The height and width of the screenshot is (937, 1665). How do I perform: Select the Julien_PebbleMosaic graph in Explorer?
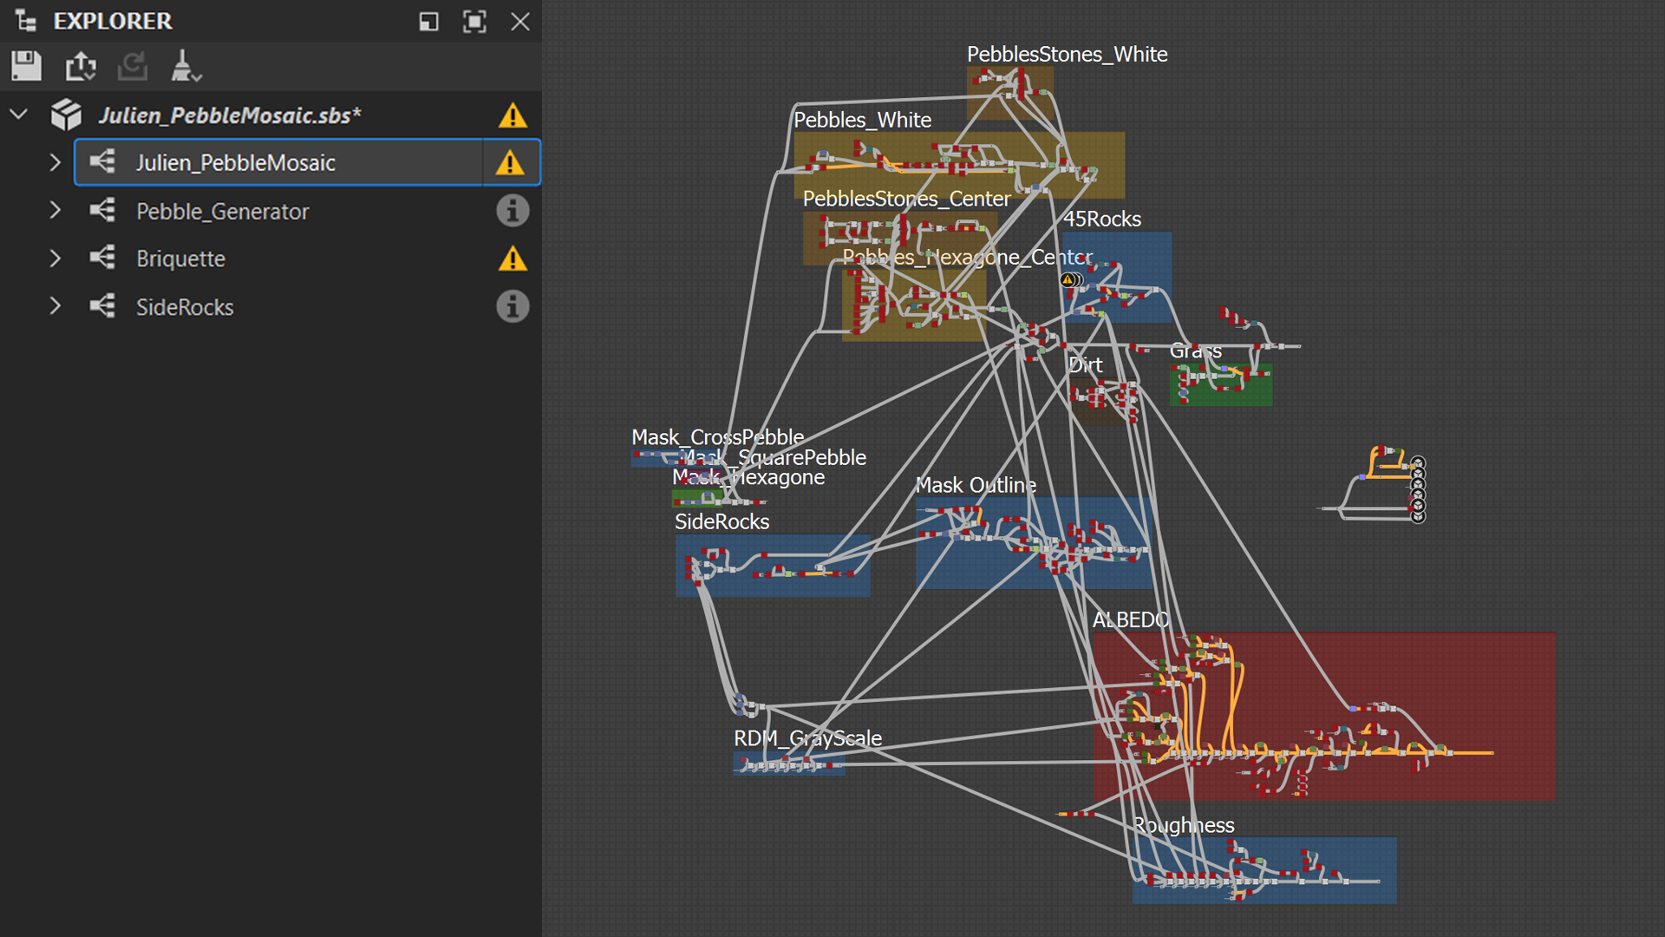pyautogui.click(x=237, y=162)
